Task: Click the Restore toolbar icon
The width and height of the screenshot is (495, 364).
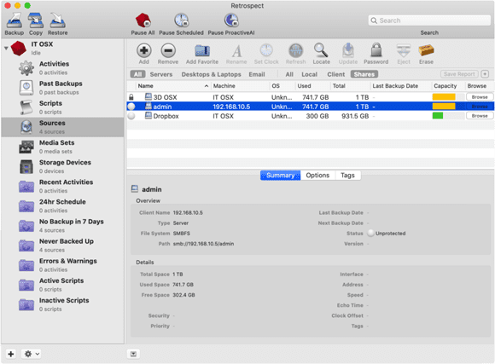Action: (57, 20)
